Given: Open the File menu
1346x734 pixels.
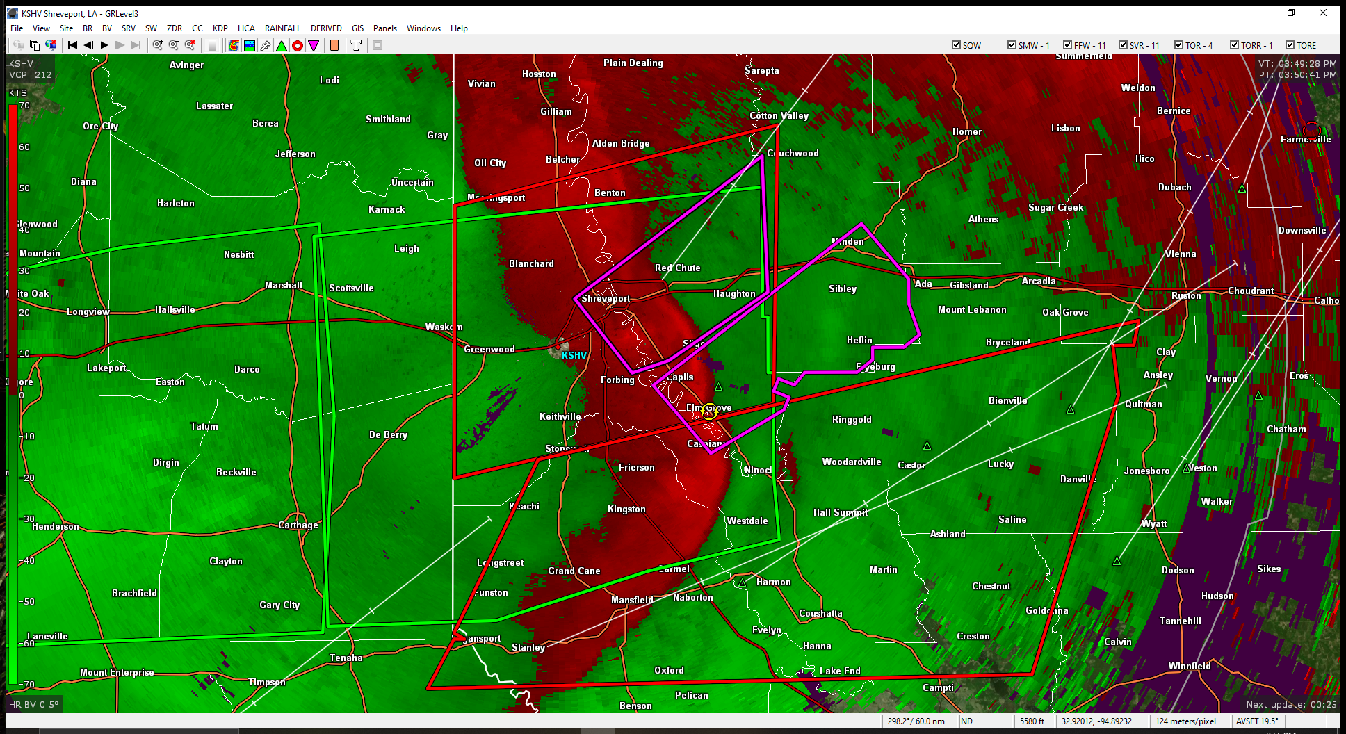Looking at the screenshot, I should tap(17, 28).
